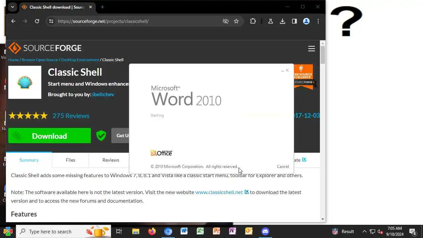Viewport: 423px width, 238px height.
Task: Open Task View on taskbar
Action: [x=119, y=231]
